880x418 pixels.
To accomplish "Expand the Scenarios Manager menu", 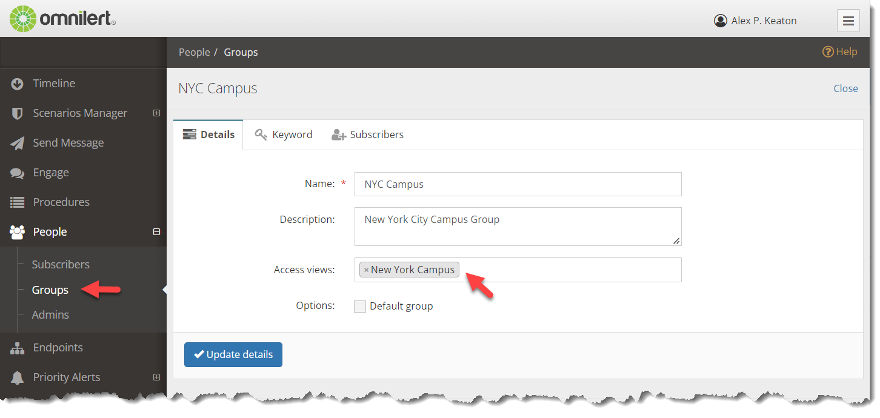I will tap(156, 113).
